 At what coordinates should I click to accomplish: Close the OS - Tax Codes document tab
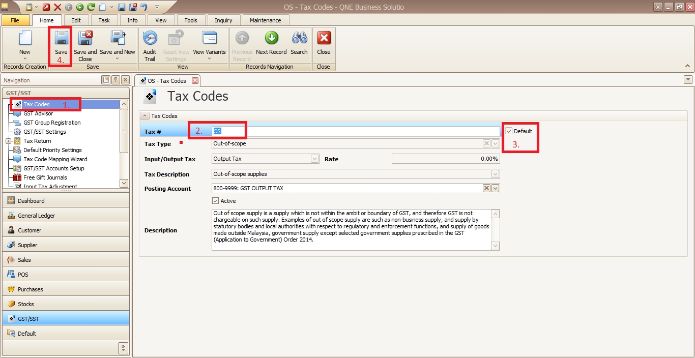tap(195, 81)
